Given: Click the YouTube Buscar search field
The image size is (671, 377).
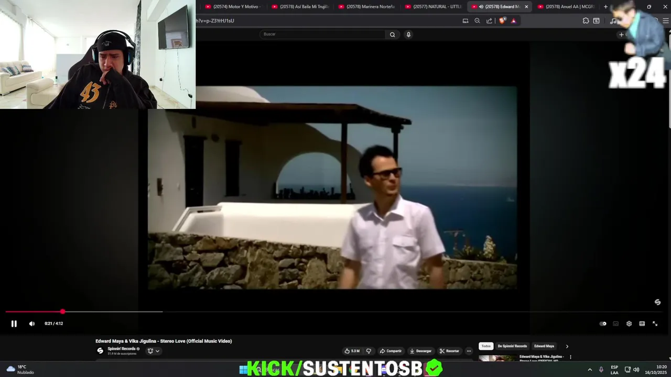Looking at the screenshot, I should point(322,34).
